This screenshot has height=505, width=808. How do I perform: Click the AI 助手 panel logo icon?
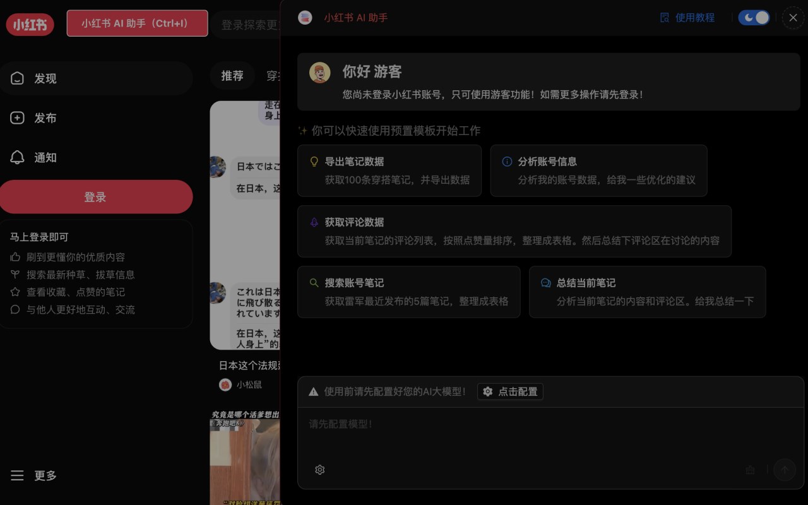pyautogui.click(x=305, y=18)
